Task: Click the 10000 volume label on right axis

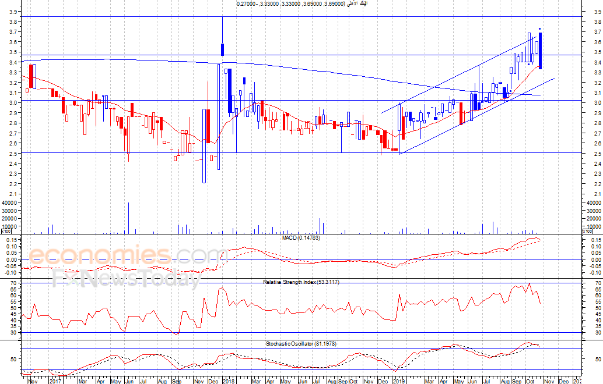Action: pos(594,227)
